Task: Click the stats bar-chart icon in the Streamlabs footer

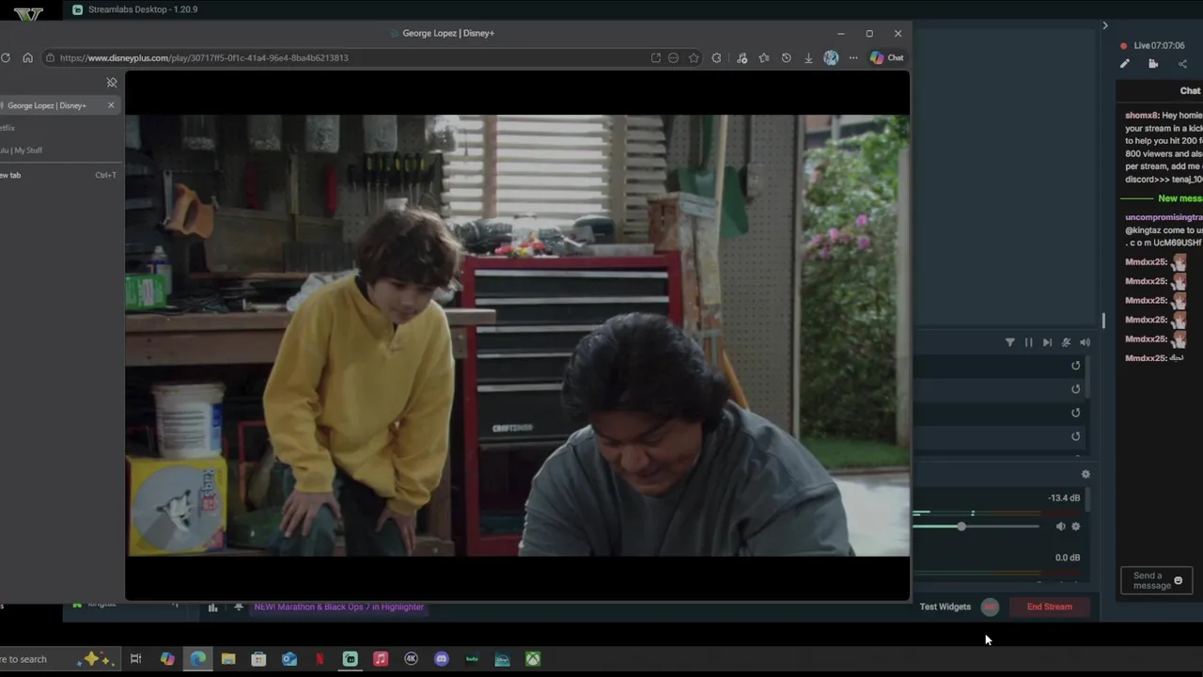Action: click(212, 607)
